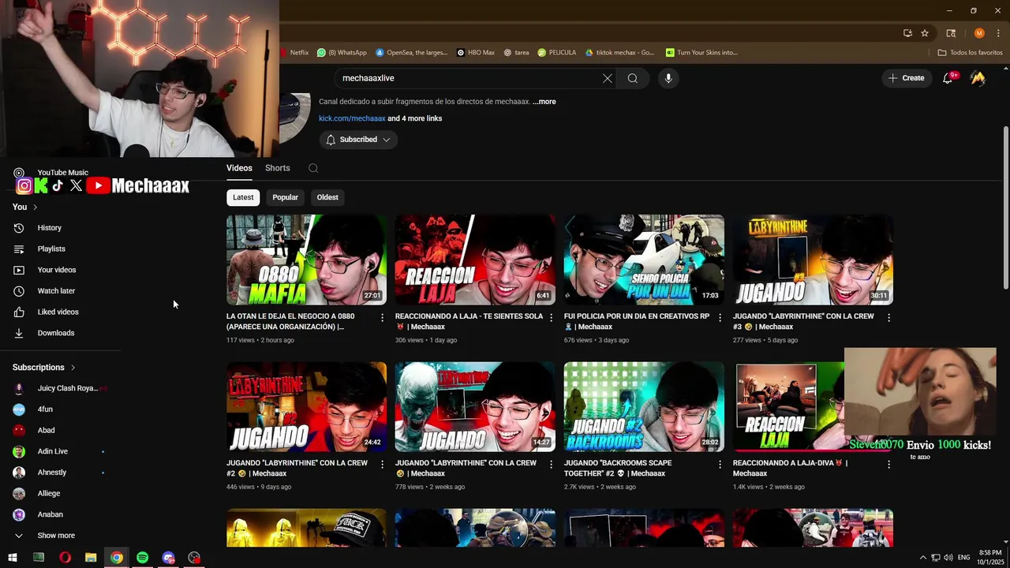Open kick.com/mechaaax link
The height and width of the screenshot is (568, 1010).
pos(352,118)
